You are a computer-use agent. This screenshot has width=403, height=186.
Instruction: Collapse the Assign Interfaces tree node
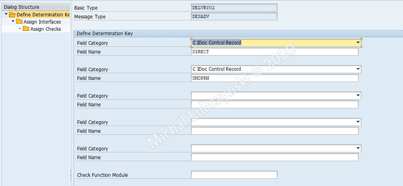tap(13, 21)
